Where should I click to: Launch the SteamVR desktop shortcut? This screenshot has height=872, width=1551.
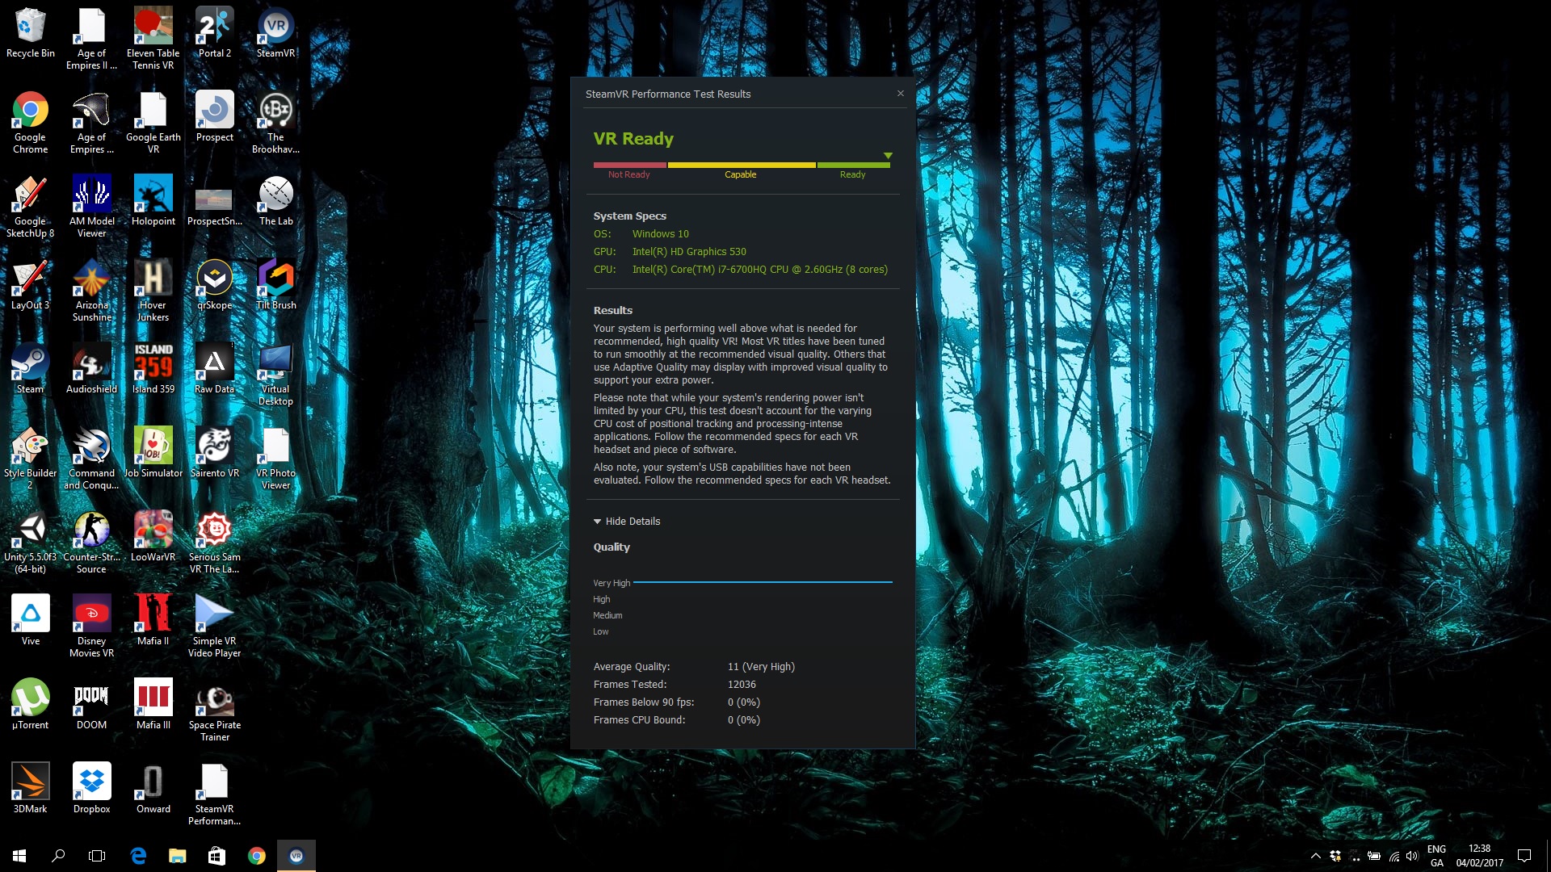point(276,33)
